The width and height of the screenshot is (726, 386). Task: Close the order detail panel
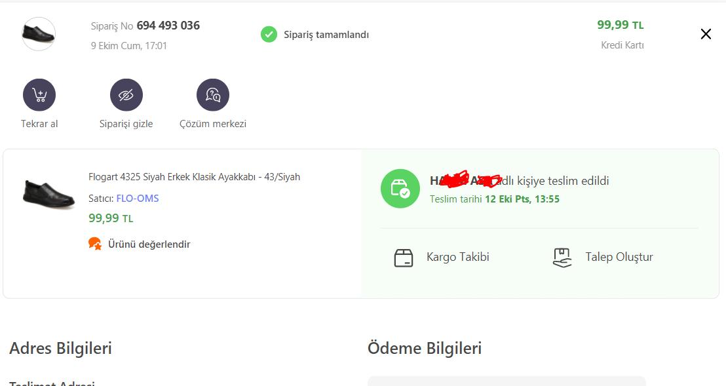(706, 34)
